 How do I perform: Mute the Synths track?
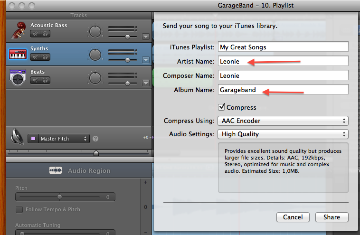click(x=35, y=57)
